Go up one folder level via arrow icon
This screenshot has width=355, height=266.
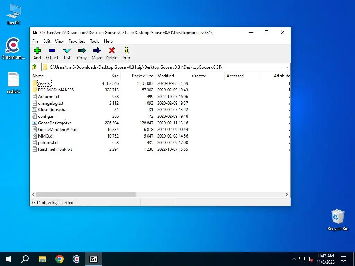(x=34, y=67)
